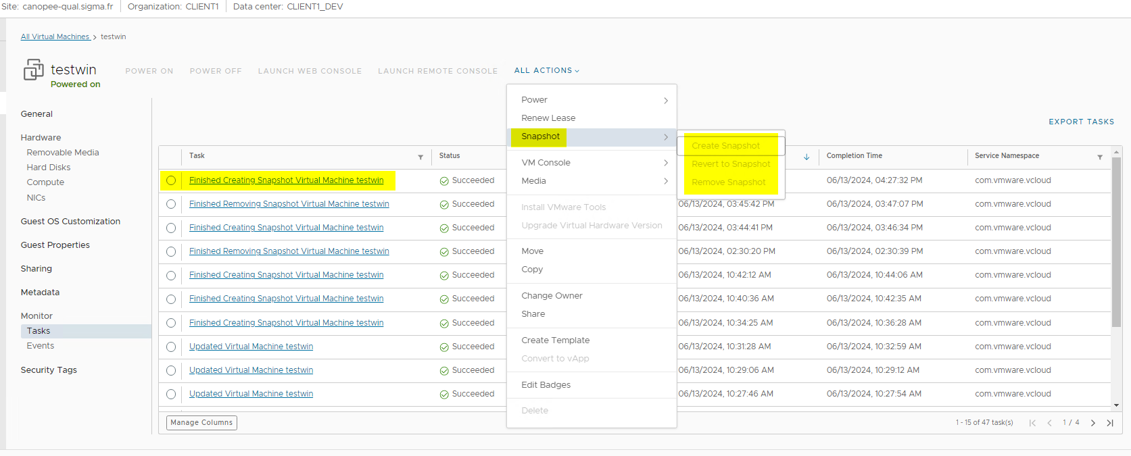1131x456 pixels.
Task: Open the 02:30:20 PM Finished Removing Snapshot link
Action: [289, 251]
